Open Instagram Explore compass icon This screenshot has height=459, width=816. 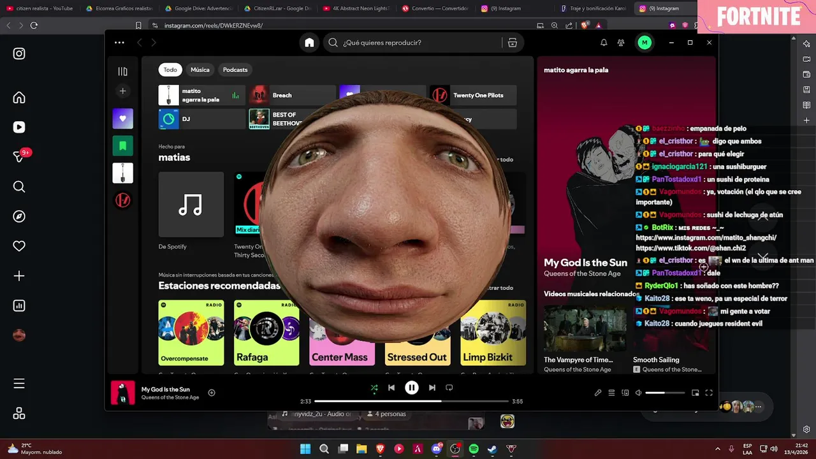19,217
